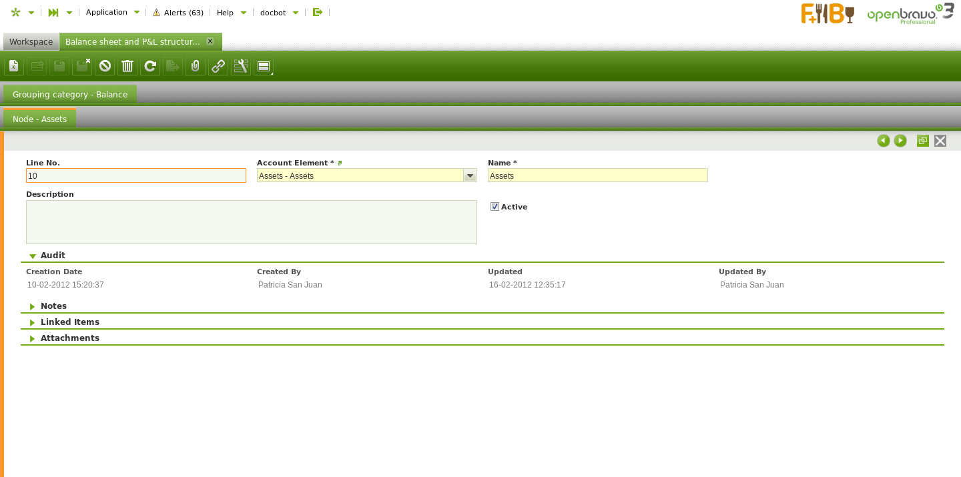The height and width of the screenshot is (477, 961).
Task: Go to next record arrow
Action: pos(900,141)
